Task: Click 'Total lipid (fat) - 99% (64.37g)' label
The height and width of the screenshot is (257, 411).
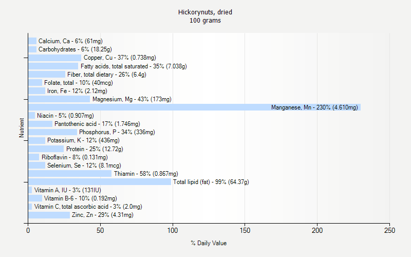Action: pyautogui.click(x=211, y=182)
